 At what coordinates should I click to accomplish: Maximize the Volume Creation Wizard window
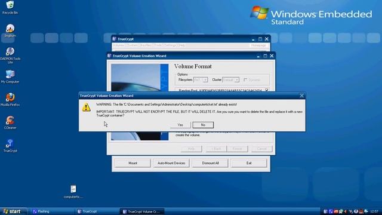[x=265, y=56]
